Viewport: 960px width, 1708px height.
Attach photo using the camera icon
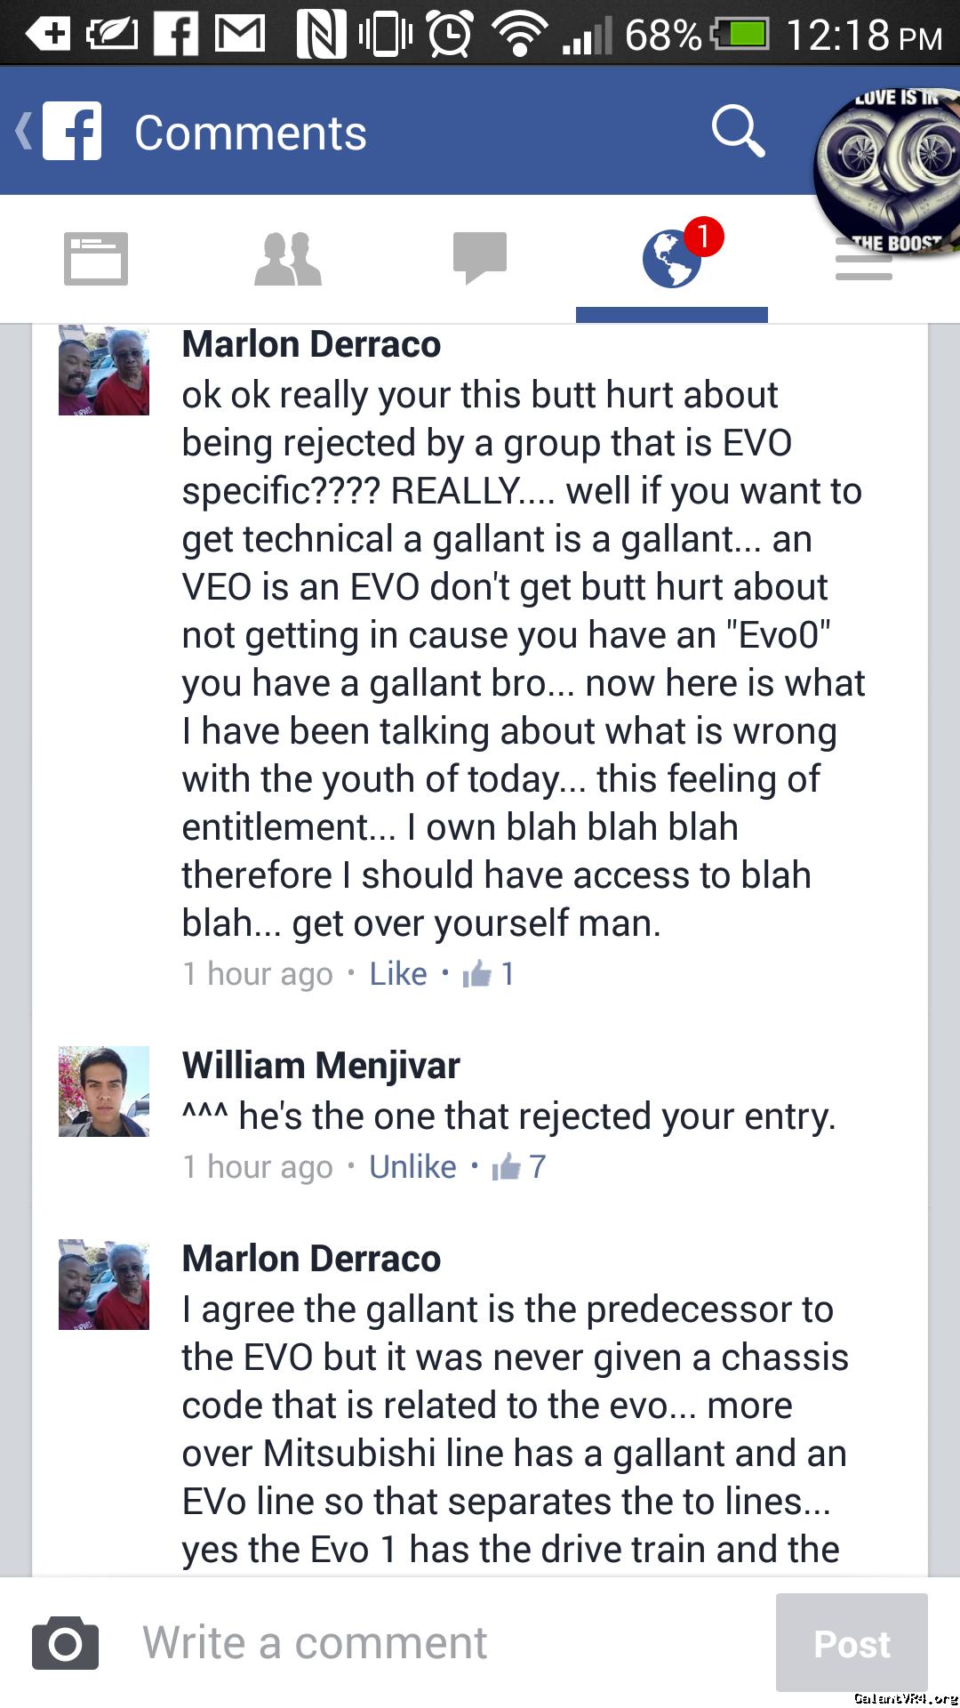tap(65, 1644)
